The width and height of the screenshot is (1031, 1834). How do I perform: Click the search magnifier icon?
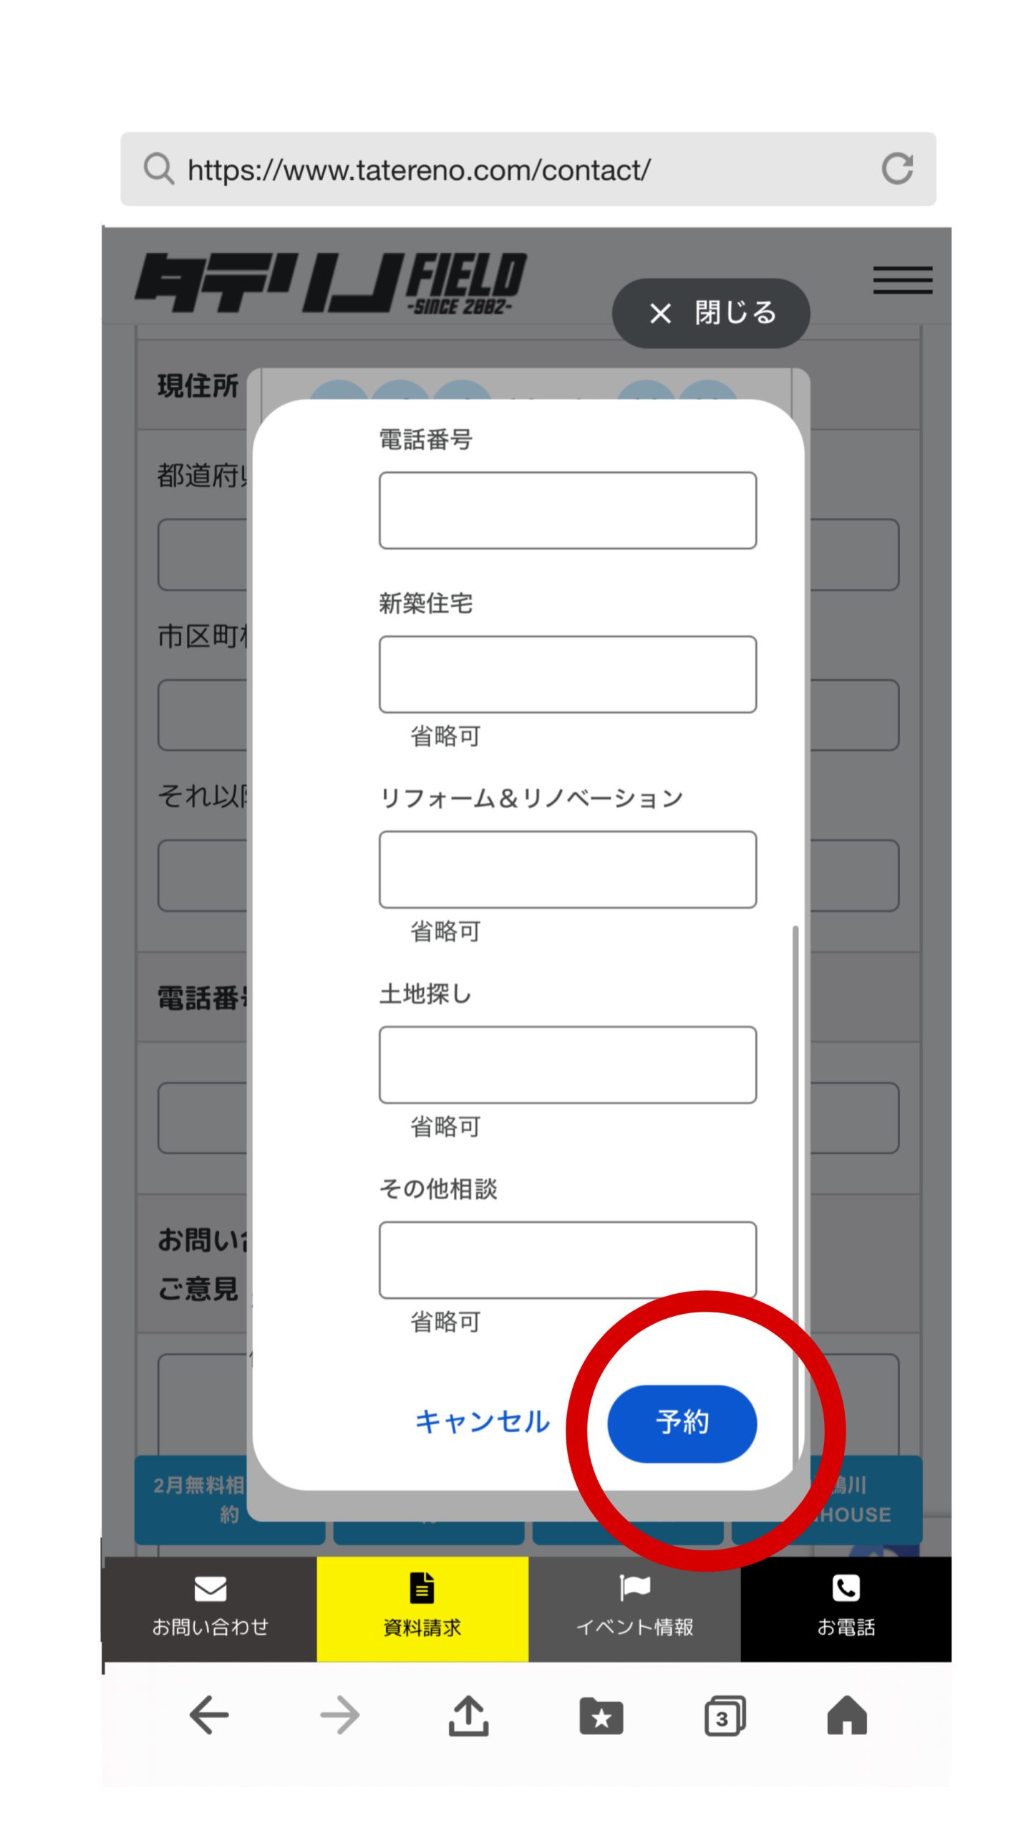[x=158, y=169]
